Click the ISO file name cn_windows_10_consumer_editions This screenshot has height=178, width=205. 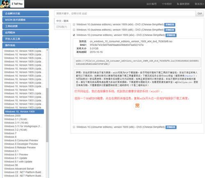[x=131, y=41]
